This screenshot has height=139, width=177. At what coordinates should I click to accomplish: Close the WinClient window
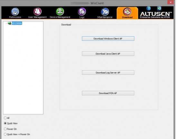click(171, 2)
